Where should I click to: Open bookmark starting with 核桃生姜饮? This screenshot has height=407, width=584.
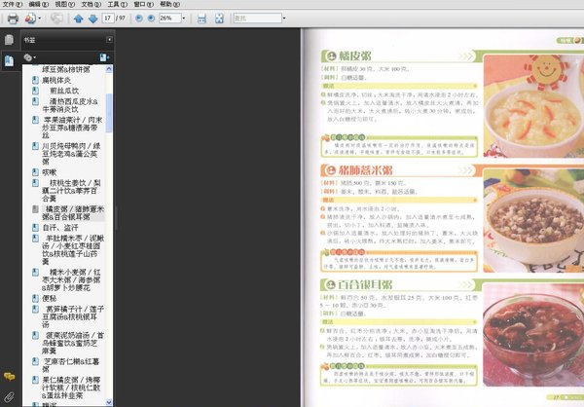click(x=71, y=191)
